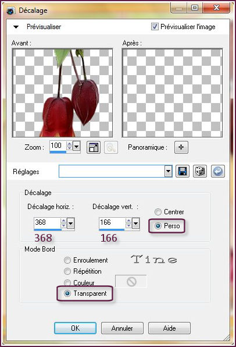Click the Décalage dialog title bar icon
This screenshot has height=347, width=236.
11,10
